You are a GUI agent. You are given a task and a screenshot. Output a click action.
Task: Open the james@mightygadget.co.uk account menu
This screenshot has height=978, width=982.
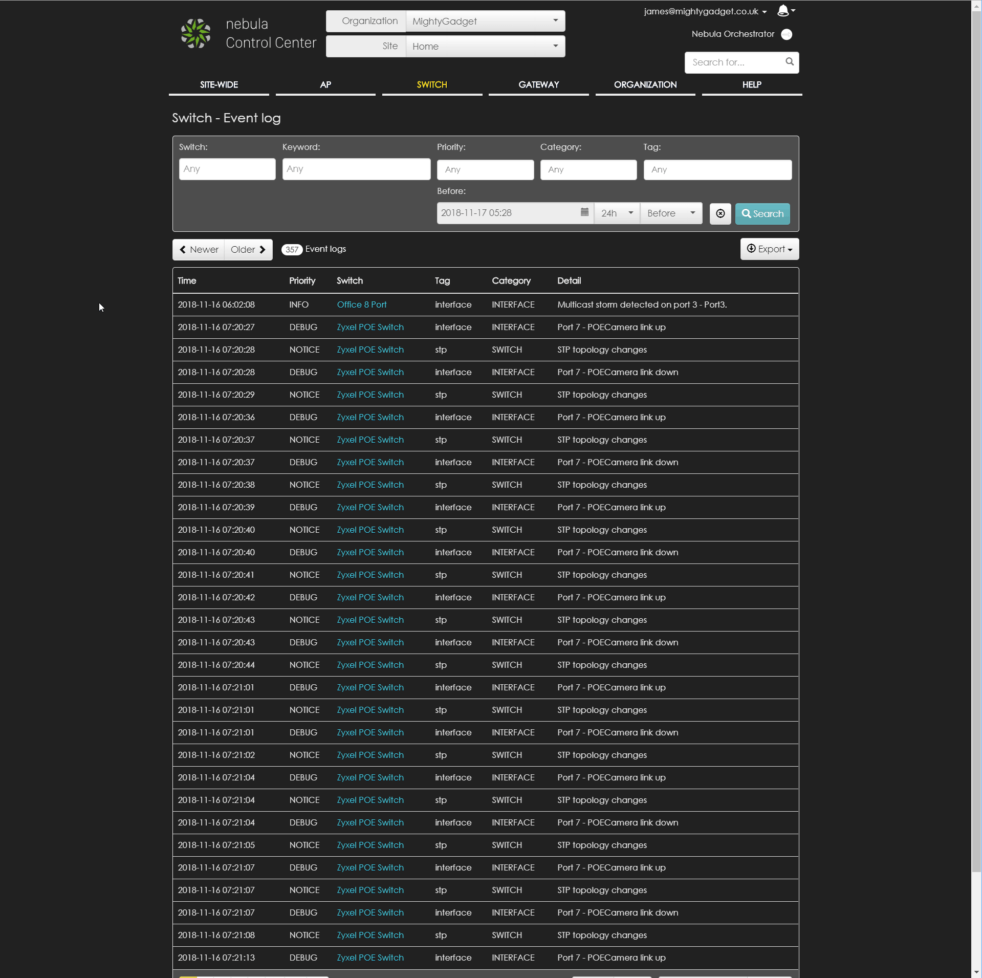click(x=705, y=11)
